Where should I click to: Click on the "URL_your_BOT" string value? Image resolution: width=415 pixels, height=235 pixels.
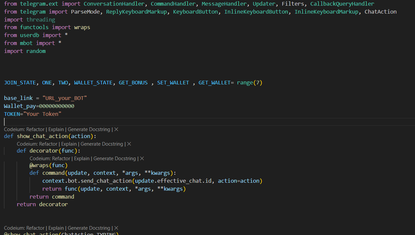[65, 98]
